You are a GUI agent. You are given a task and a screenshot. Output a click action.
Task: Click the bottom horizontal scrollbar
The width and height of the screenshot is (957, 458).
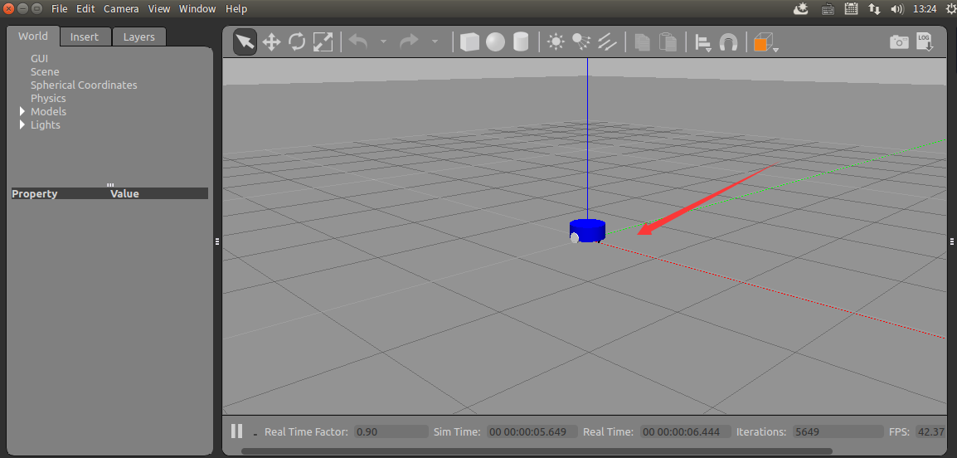537,451
